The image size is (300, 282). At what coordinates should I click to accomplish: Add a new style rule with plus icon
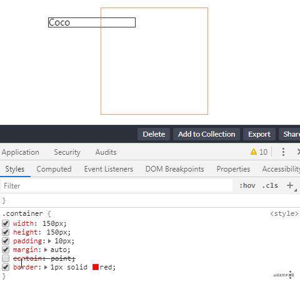point(290,185)
